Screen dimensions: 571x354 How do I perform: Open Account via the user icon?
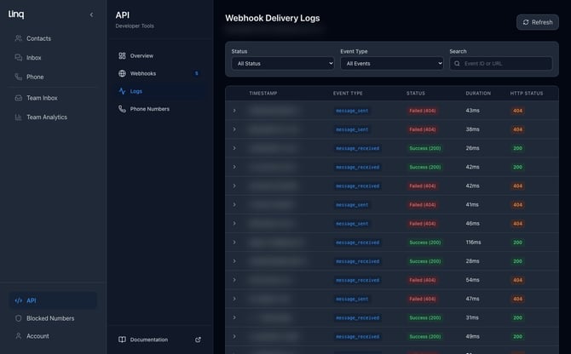pyautogui.click(x=19, y=336)
